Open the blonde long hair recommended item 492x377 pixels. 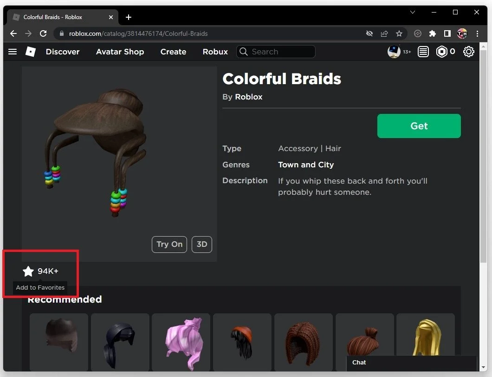point(426,336)
